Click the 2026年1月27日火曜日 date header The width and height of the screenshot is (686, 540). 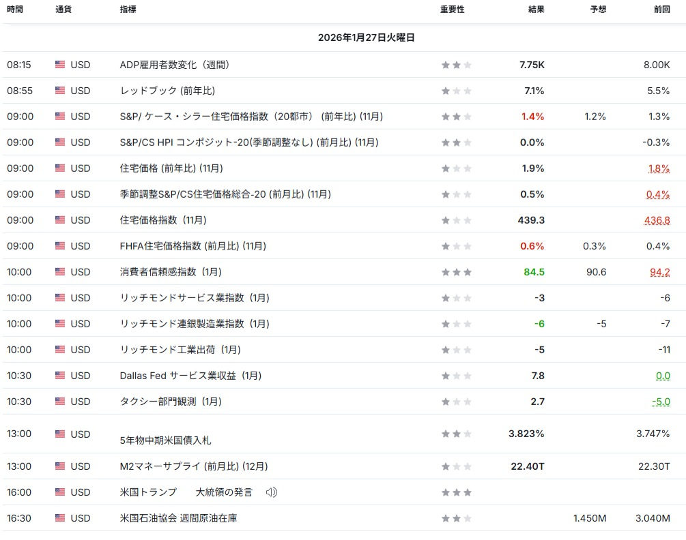click(366, 37)
